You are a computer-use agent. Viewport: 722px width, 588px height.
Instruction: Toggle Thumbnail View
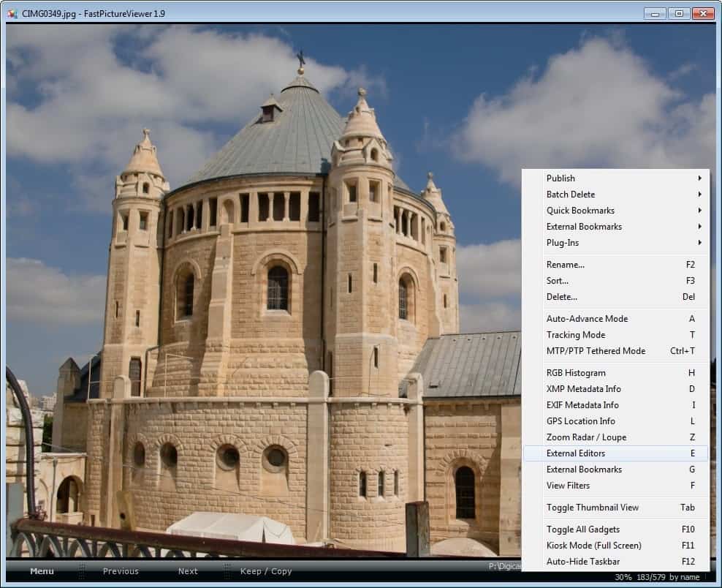tap(586, 507)
